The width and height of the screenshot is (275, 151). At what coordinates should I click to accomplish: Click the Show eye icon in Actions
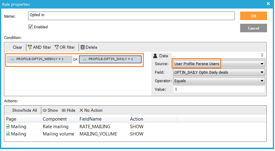tap(45, 111)
